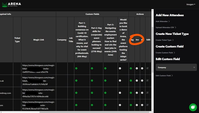Screen dimensions: 199x113
Task: Click the vertical table scrollbar thumb
Action: pos(152,50)
